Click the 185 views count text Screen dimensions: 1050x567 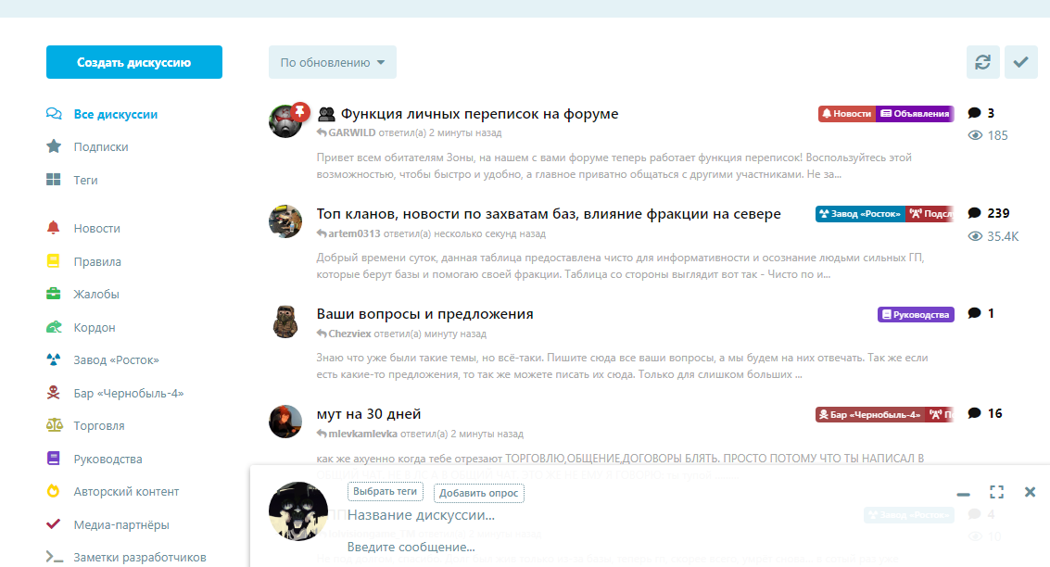pos(997,135)
